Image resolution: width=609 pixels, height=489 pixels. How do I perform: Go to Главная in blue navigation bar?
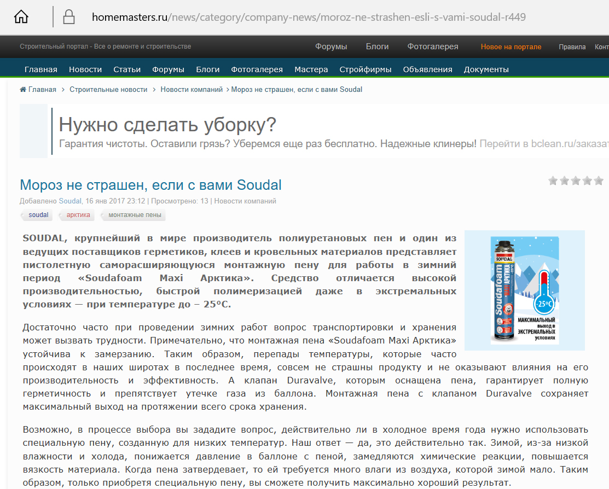(41, 69)
